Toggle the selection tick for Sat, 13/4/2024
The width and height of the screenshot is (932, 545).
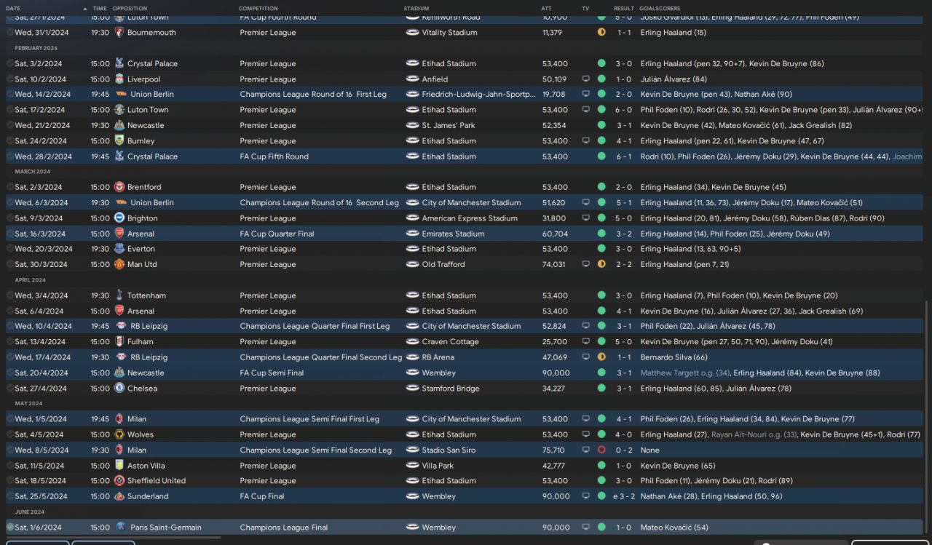pyautogui.click(x=10, y=342)
